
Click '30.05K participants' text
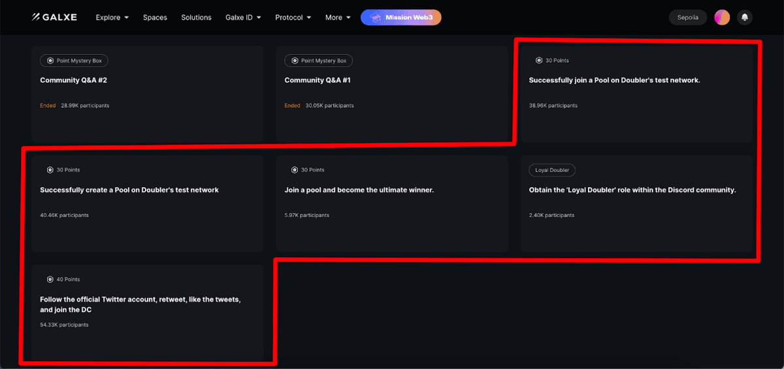click(329, 106)
